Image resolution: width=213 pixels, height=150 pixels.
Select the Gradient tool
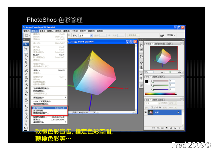point(26,88)
